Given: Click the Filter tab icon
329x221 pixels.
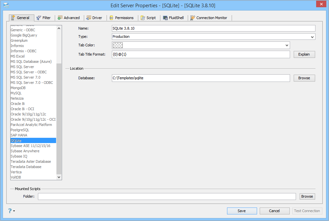Looking at the screenshot, I should point(39,18).
